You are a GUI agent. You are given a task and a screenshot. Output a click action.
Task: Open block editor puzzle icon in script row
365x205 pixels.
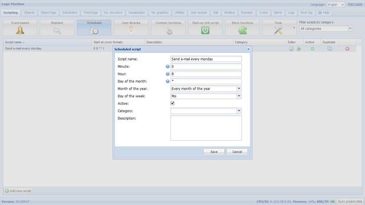click(299, 48)
